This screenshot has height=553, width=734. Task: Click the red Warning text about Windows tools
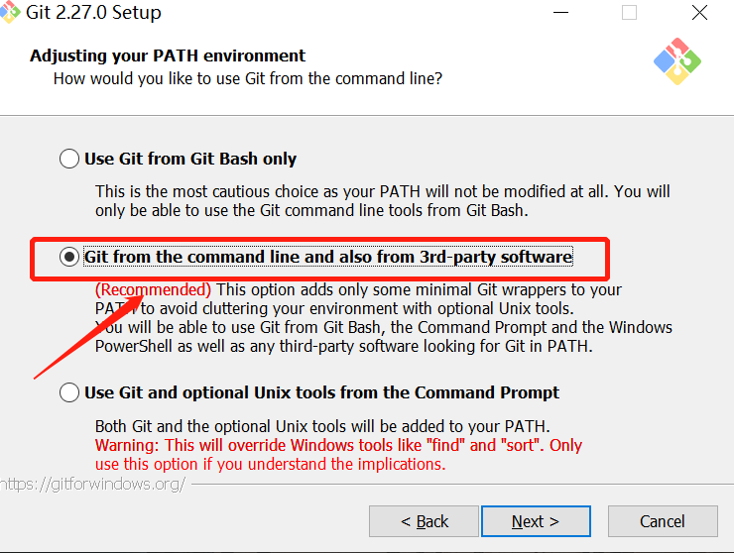pyautogui.click(x=338, y=446)
